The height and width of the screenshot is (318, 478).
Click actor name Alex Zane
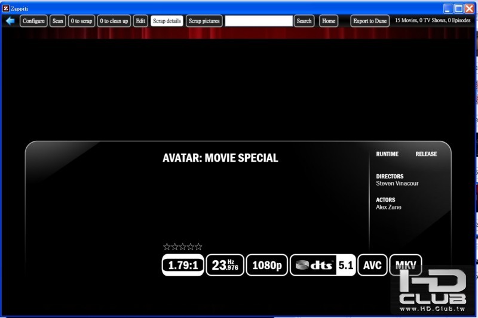pos(388,207)
